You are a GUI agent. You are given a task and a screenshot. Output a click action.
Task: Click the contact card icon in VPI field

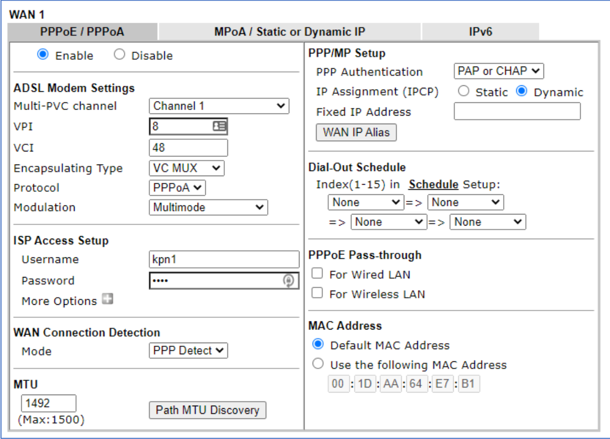click(x=219, y=126)
